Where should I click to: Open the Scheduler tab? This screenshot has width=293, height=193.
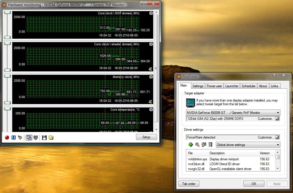[x=249, y=86]
